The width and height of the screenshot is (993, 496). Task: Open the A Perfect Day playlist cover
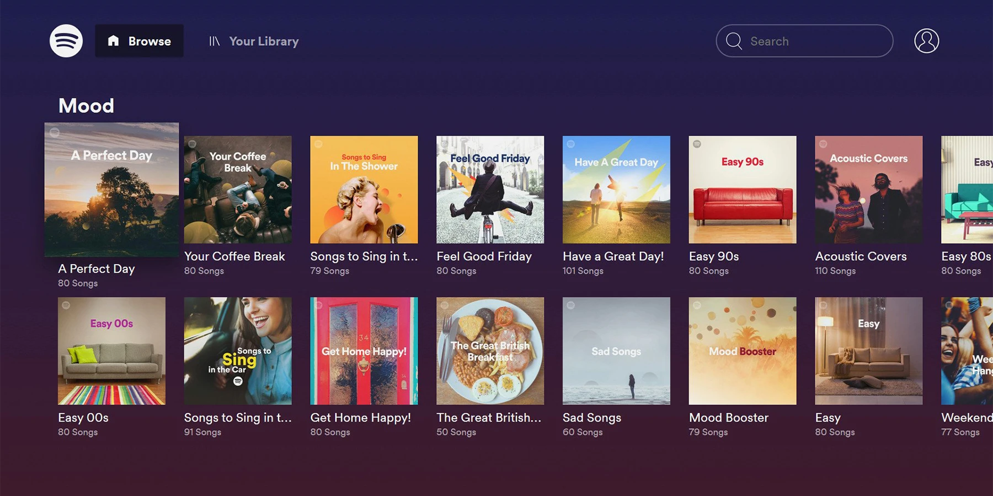111,190
